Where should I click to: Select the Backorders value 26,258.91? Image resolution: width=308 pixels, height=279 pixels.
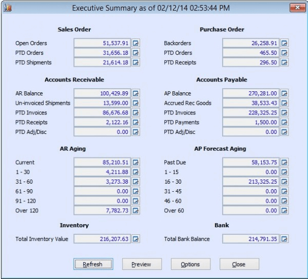(x=251, y=43)
